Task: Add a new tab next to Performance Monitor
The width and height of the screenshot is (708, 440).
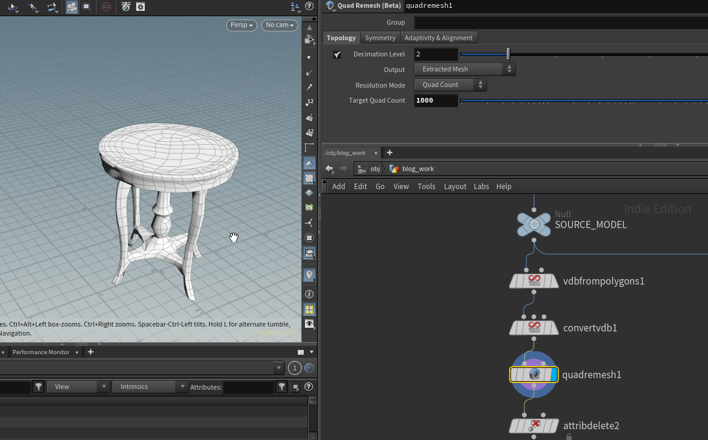Action: (91, 352)
